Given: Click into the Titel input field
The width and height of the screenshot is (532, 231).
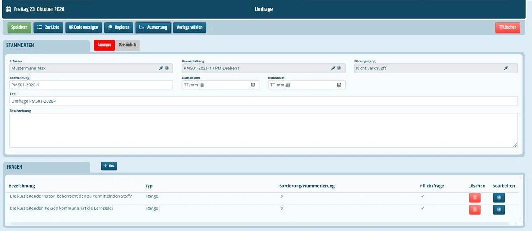Looking at the screenshot, I should tap(263, 101).
